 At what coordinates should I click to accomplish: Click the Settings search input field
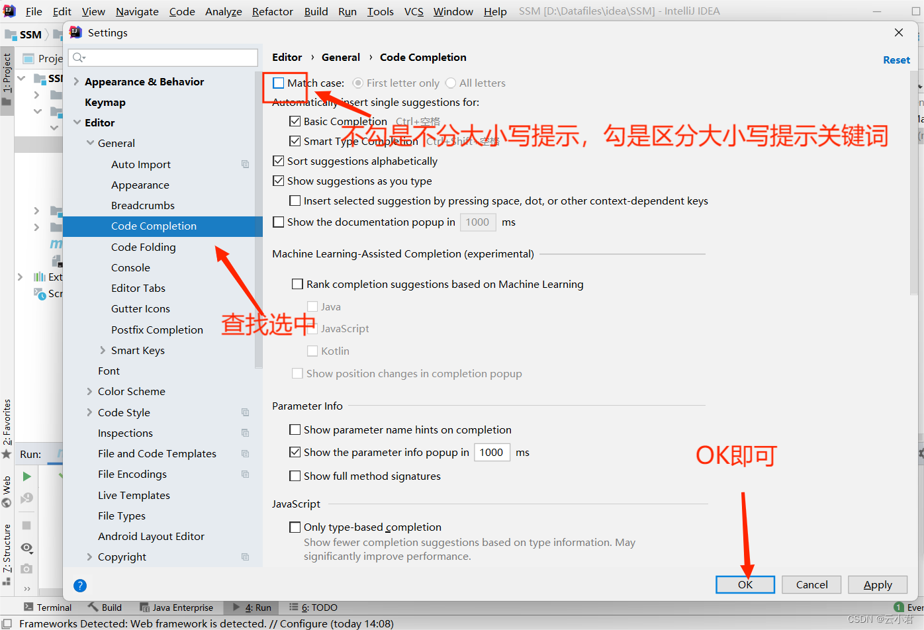tap(163, 58)
